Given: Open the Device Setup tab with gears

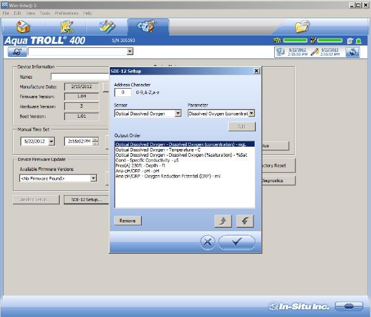Looking at the screenshot, I should (147, 26).
